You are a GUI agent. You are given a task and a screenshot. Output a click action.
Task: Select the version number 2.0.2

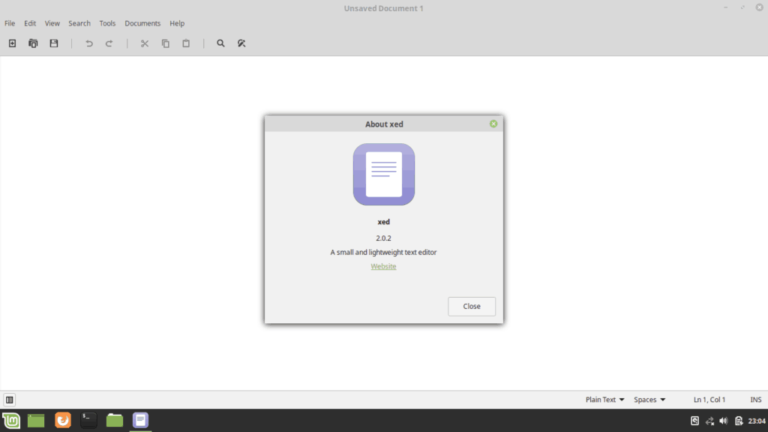click(x=383, y=238)
